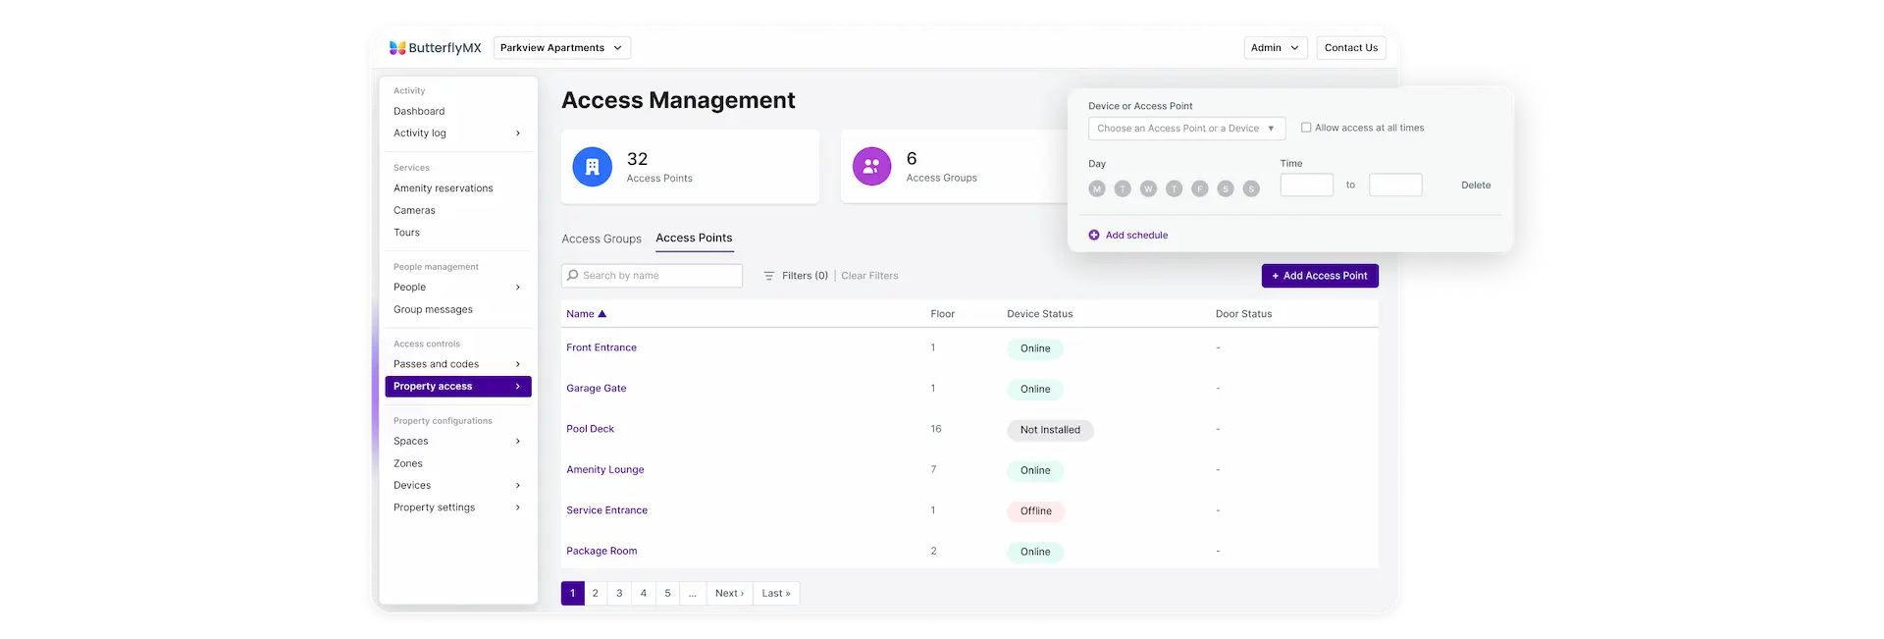Click the magnifier icon in search box
The width and height of the screenshot is (1884, 639).
573,275
